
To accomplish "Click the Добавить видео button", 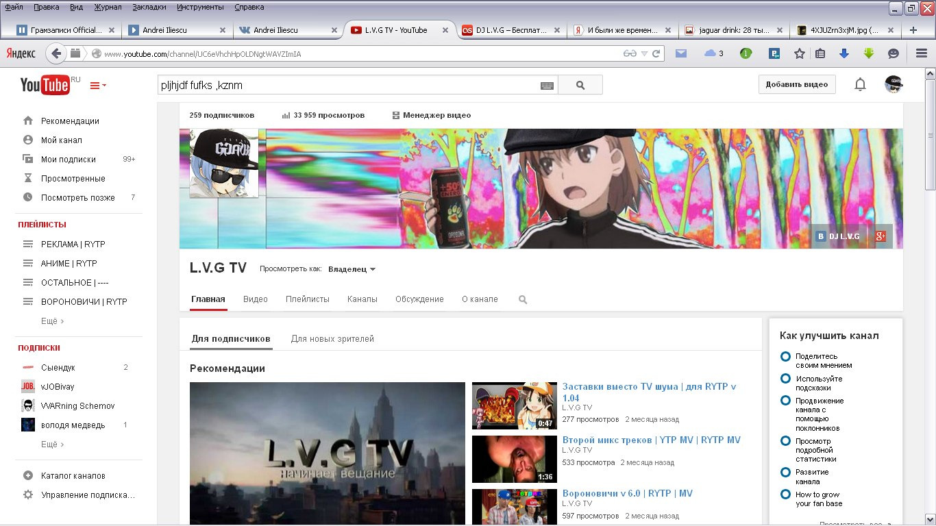I will click(797, 84).
